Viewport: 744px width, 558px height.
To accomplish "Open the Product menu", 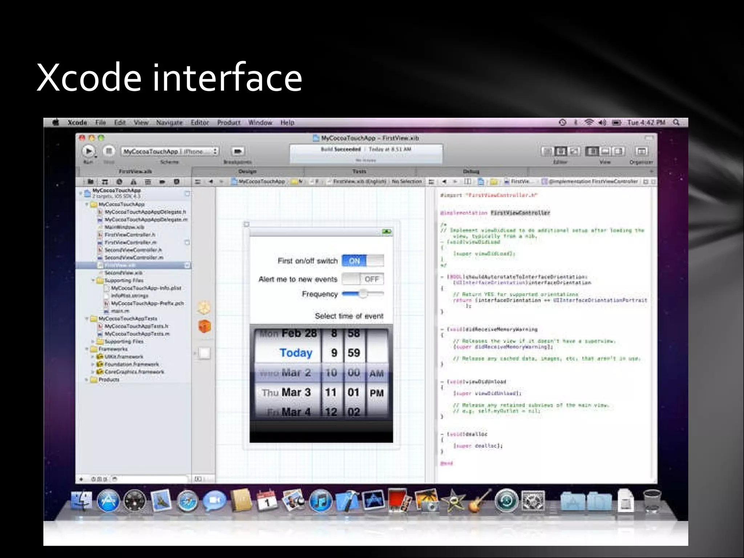I will (229, 122).
